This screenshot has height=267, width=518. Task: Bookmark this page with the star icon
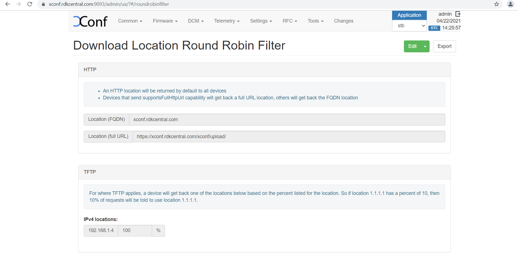pos(497,4)
